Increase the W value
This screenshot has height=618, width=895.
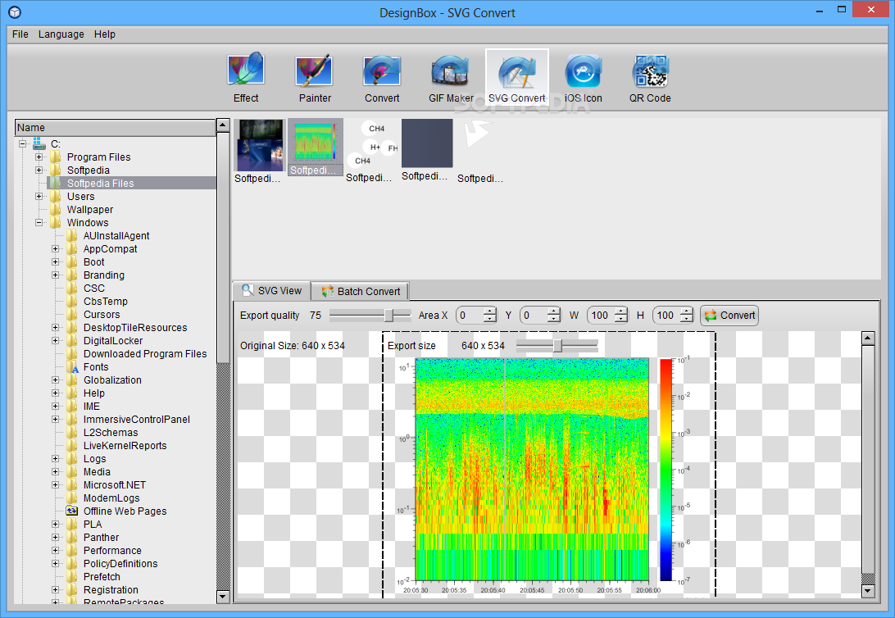click(x=621, y=311)
